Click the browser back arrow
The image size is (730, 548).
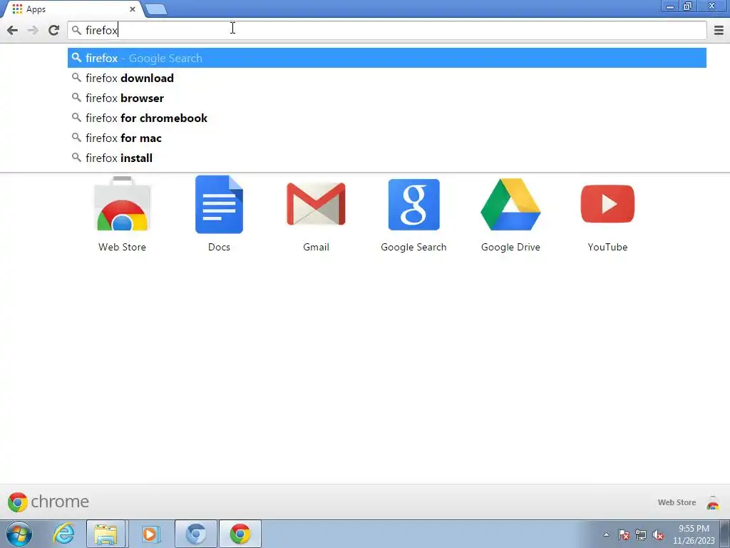point(13,30)
